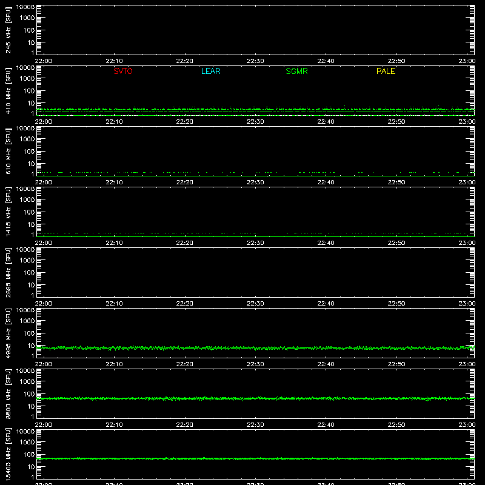Click 22:20 time label under 4995 MHz plot
The height and width of the screenshot is (485, 485).
coord(185,364)
